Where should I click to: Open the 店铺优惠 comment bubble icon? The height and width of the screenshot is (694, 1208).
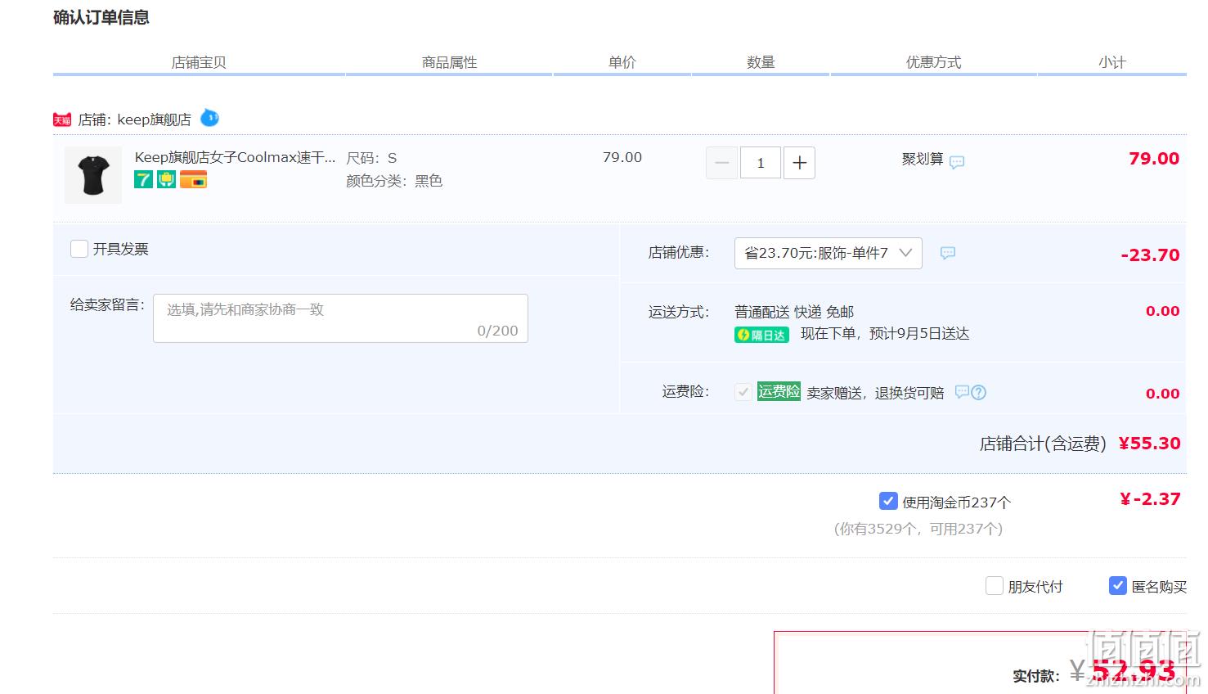(948, 253)
